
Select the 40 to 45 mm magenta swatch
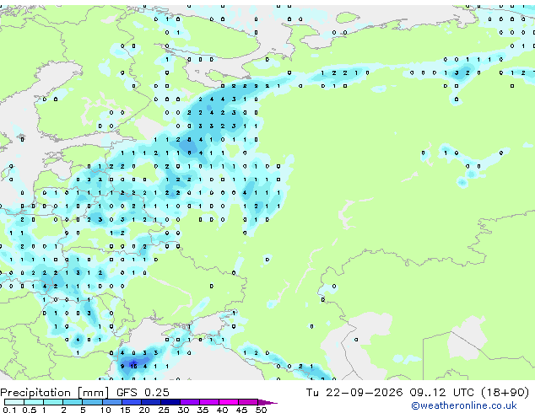[x=229, y=402]
